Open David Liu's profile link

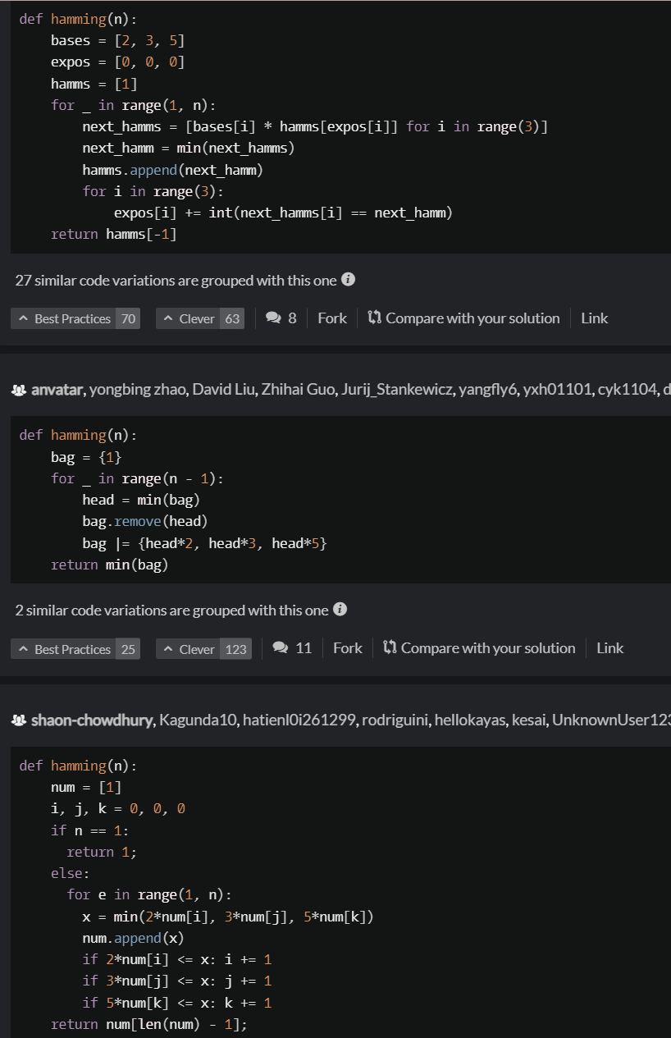coord(223,389)
